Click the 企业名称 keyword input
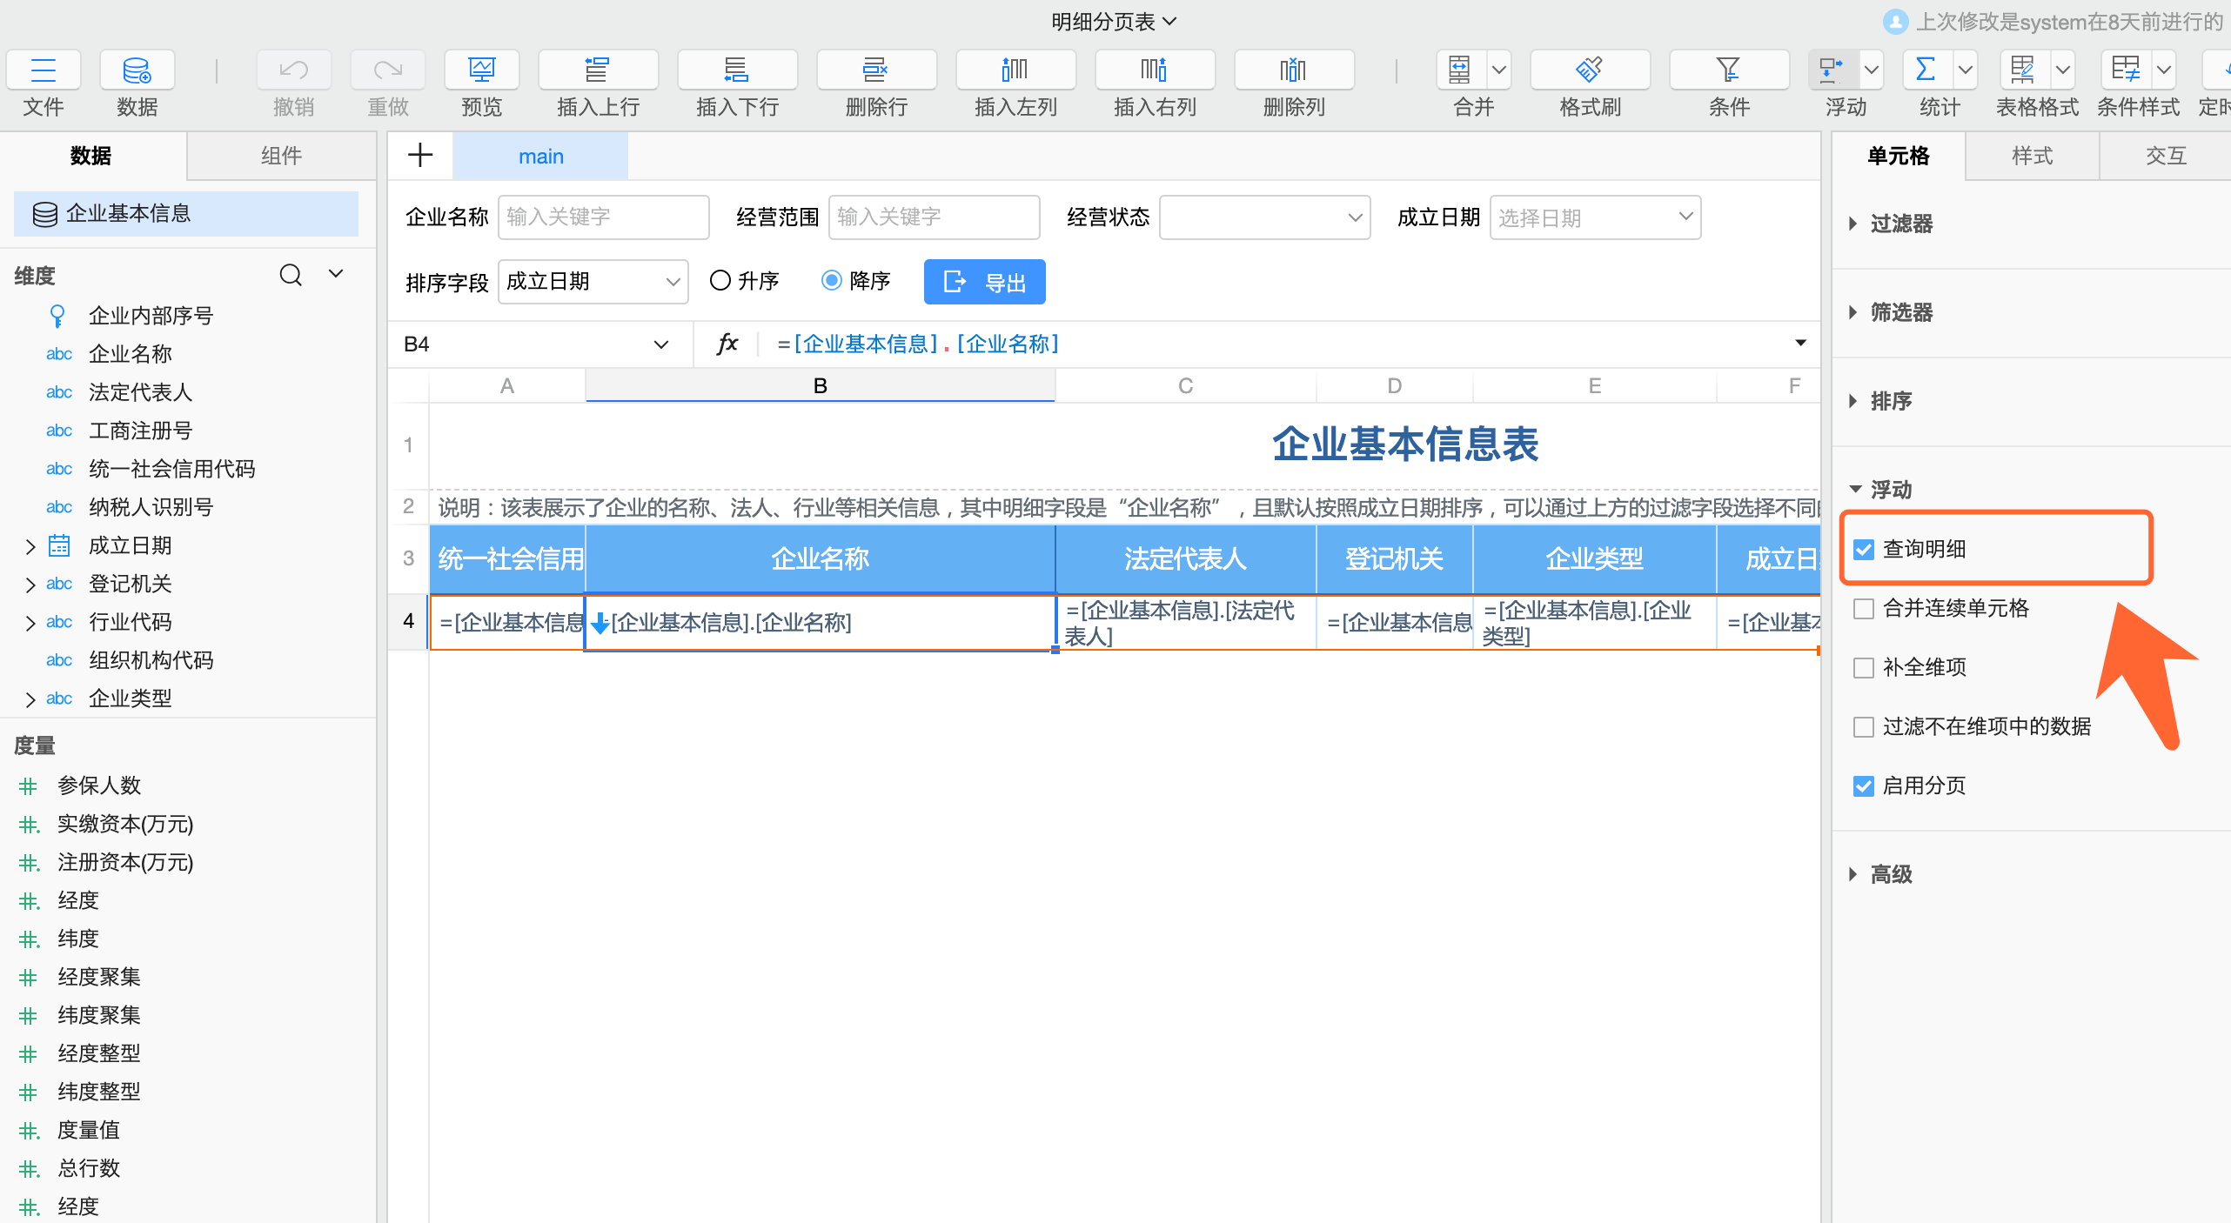 (x=604, y=217)
